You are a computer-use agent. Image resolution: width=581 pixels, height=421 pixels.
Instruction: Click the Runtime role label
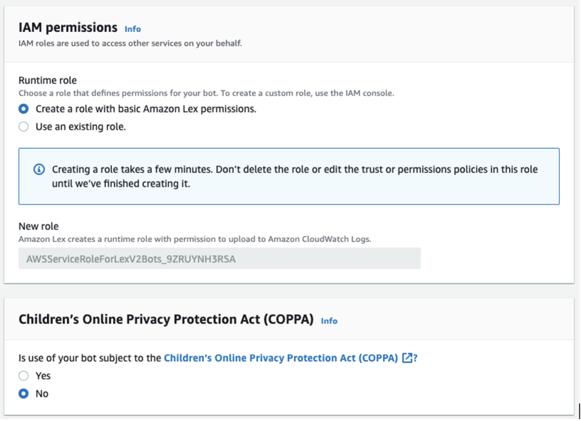coord(48,81)
